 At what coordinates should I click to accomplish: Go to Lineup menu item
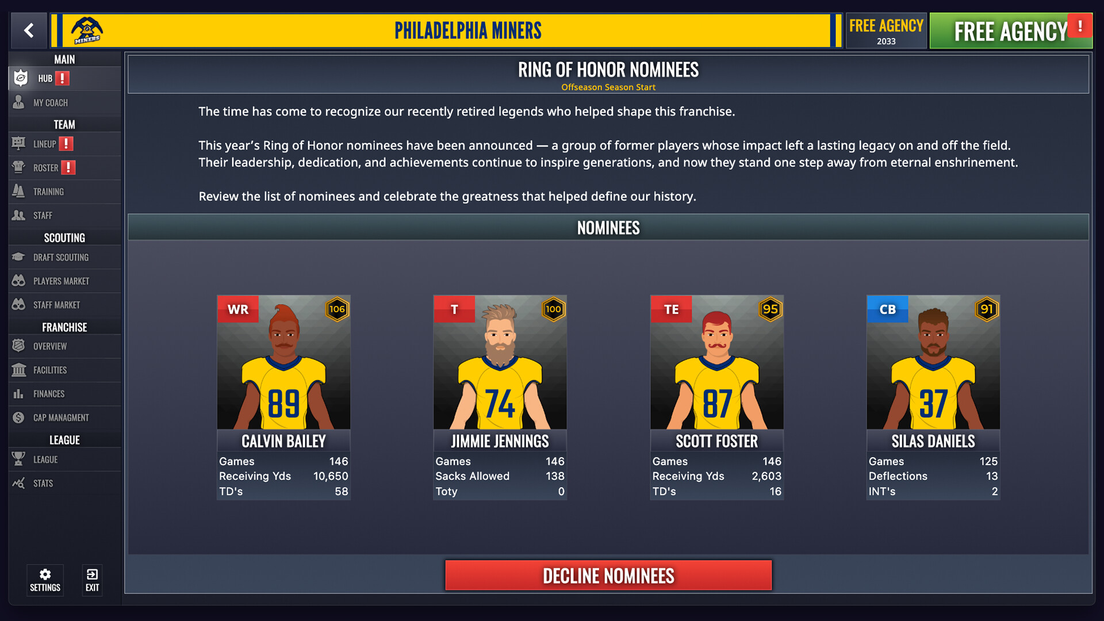(x=64, y=144)
